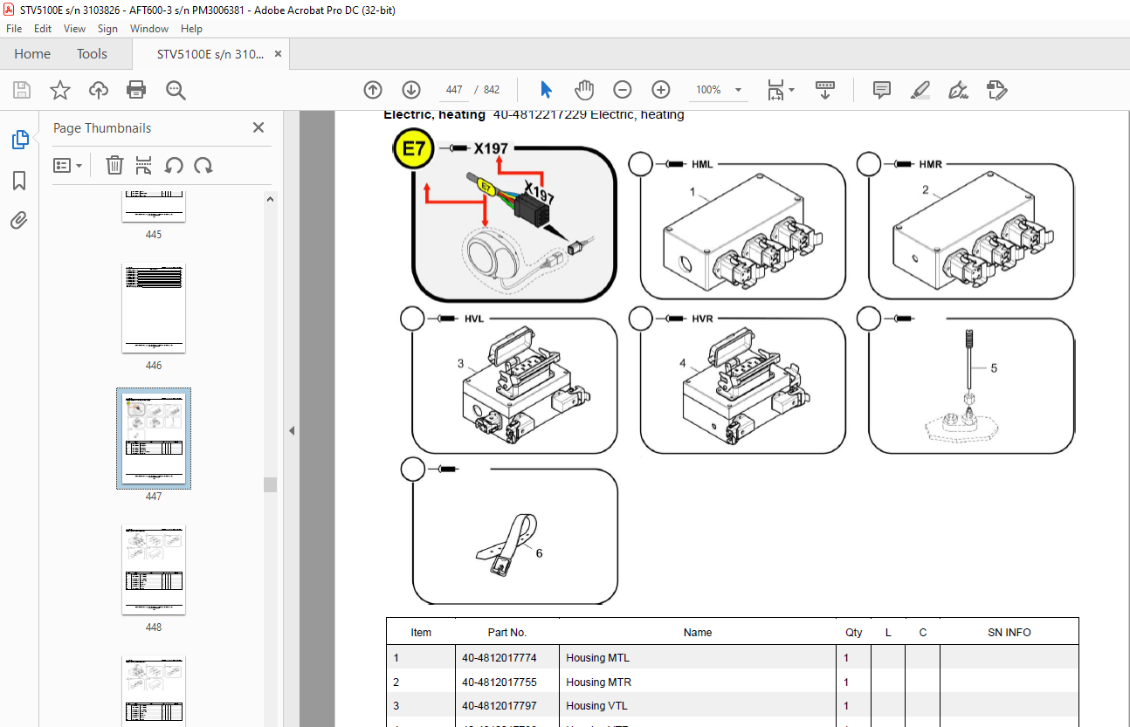This screenshot has width=1130, height=727.
Task: Zoom out with the minus button
Action: pos(623,90)
